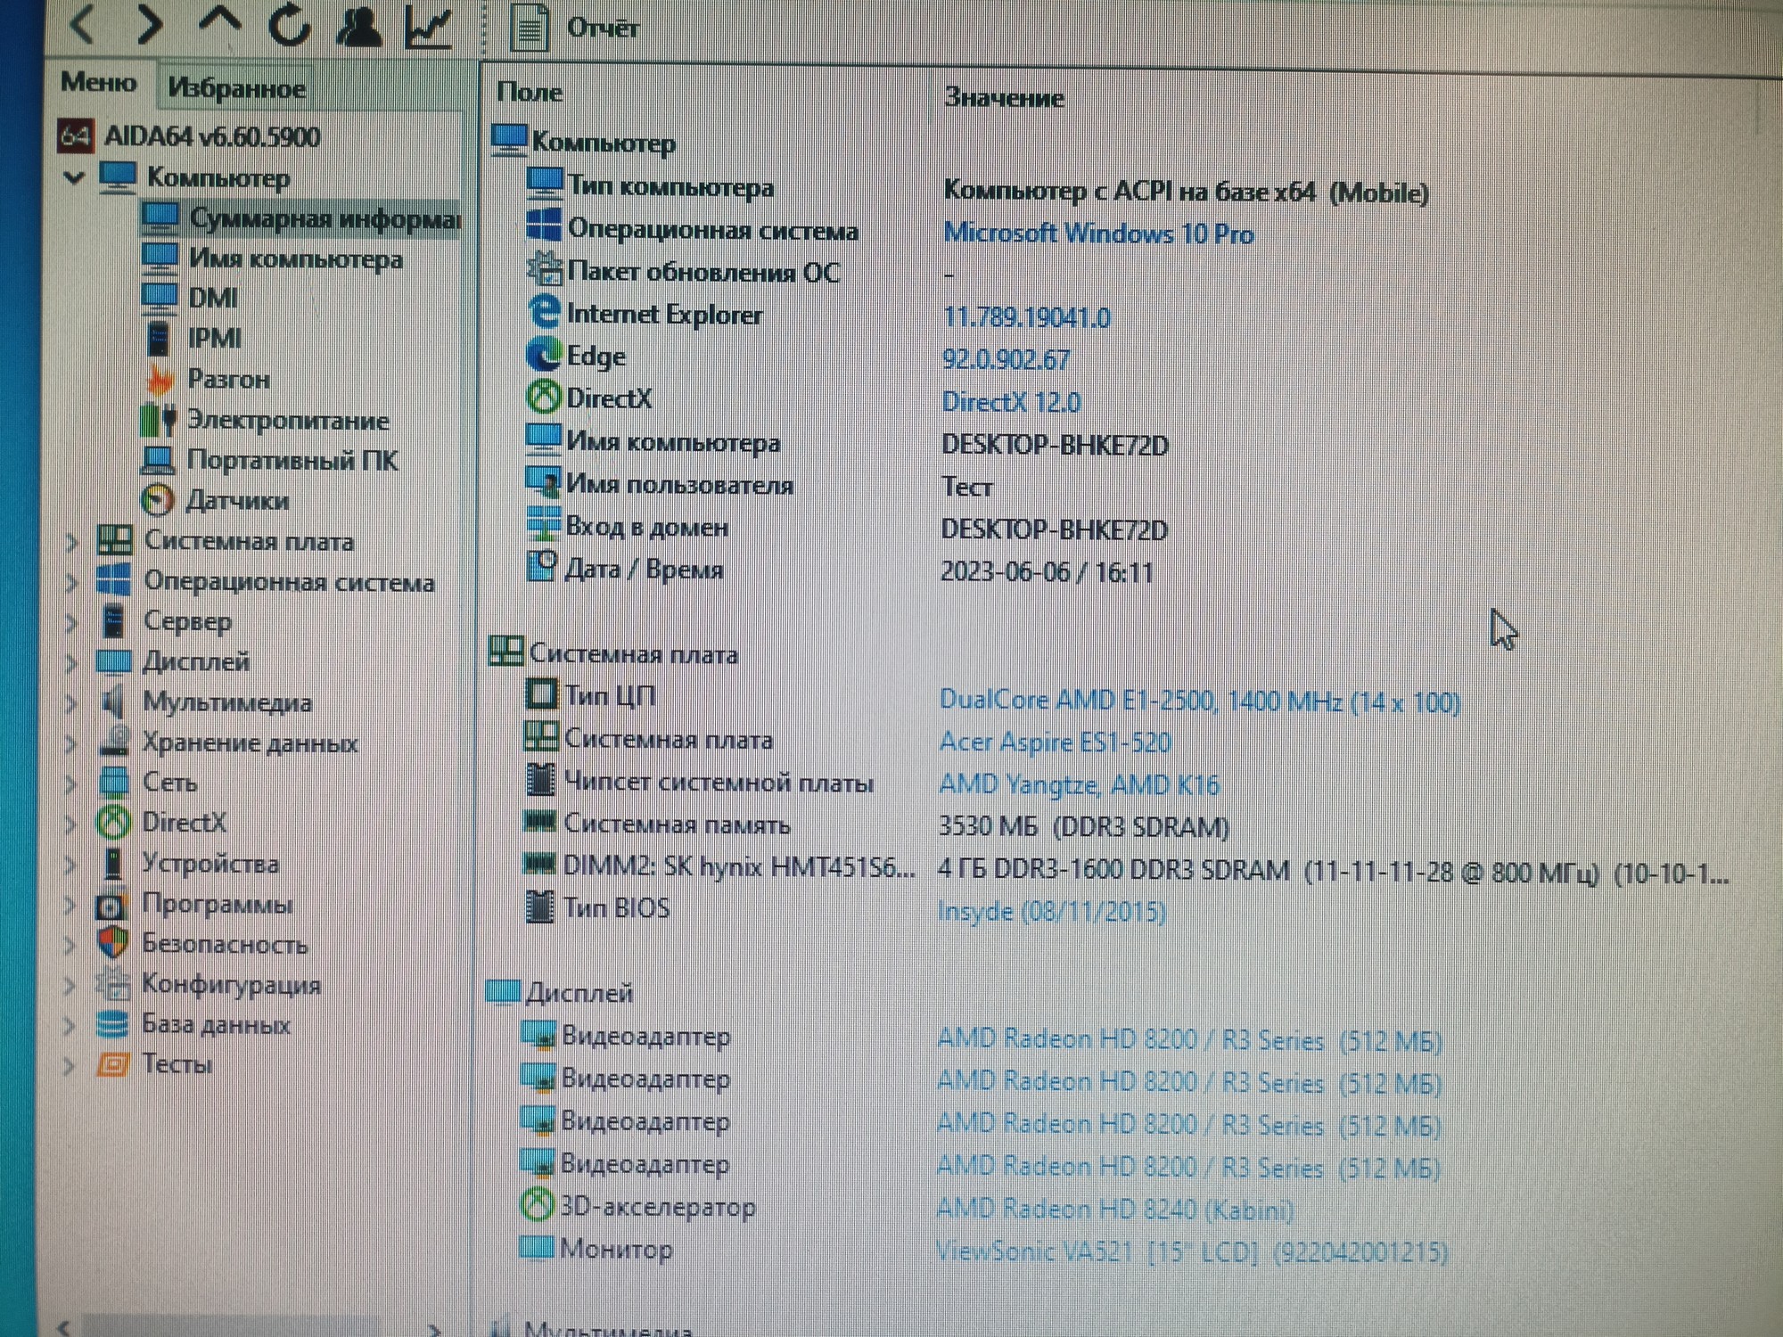Select the AIDA64 v6.60.5900 root node
The width and height of the screenshot is (1783, 1337).
coord(189,135)
